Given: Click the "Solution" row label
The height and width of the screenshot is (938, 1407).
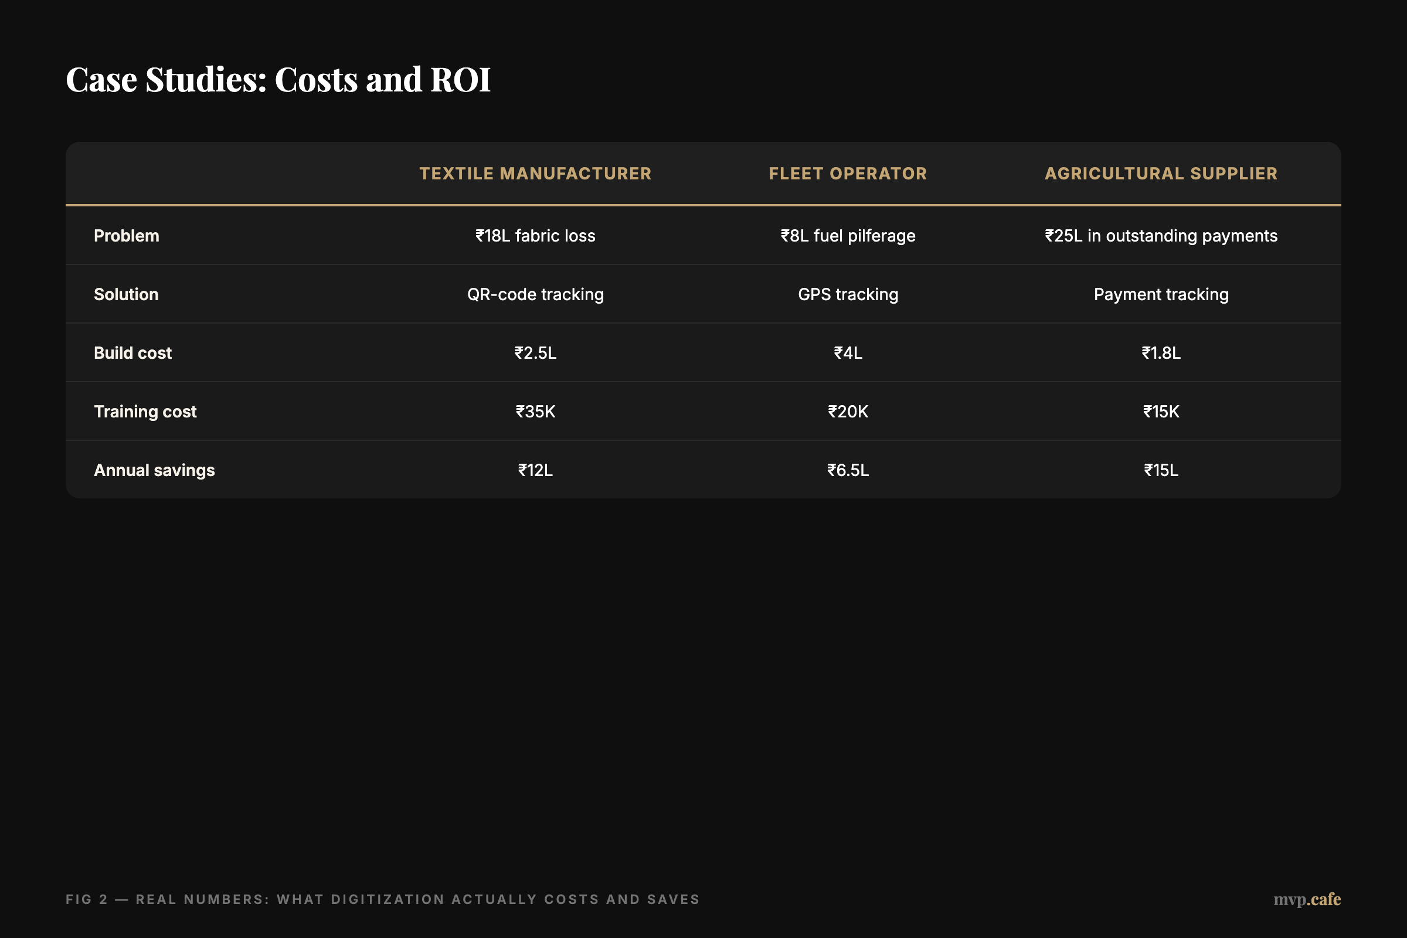Looking at the screenshot, I should tap(125, 294).
